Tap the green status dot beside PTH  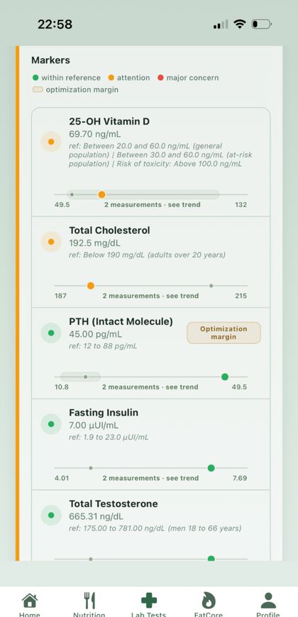point(51,333)
